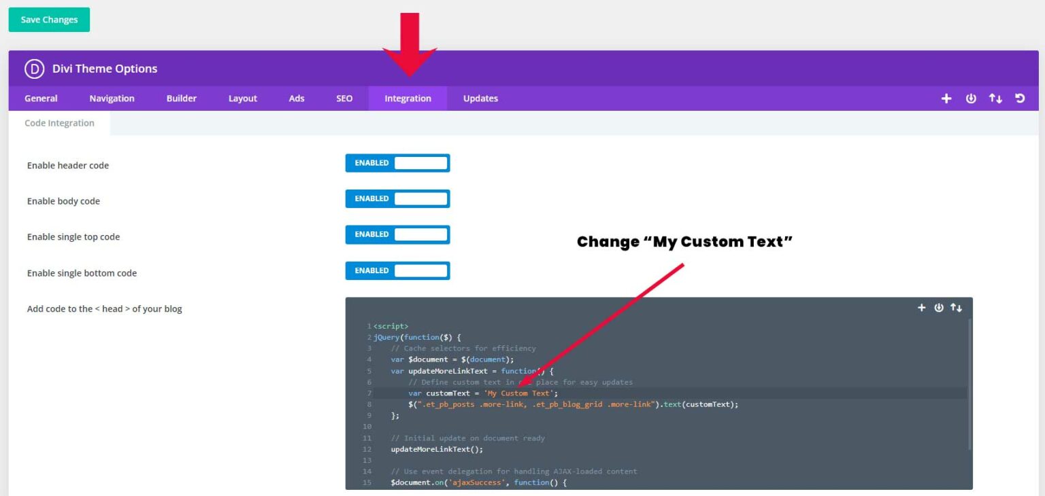Click the plus icon in Theme Options header
The image size is (1045, 496).
pyautogui.click(x=946, y=98)
